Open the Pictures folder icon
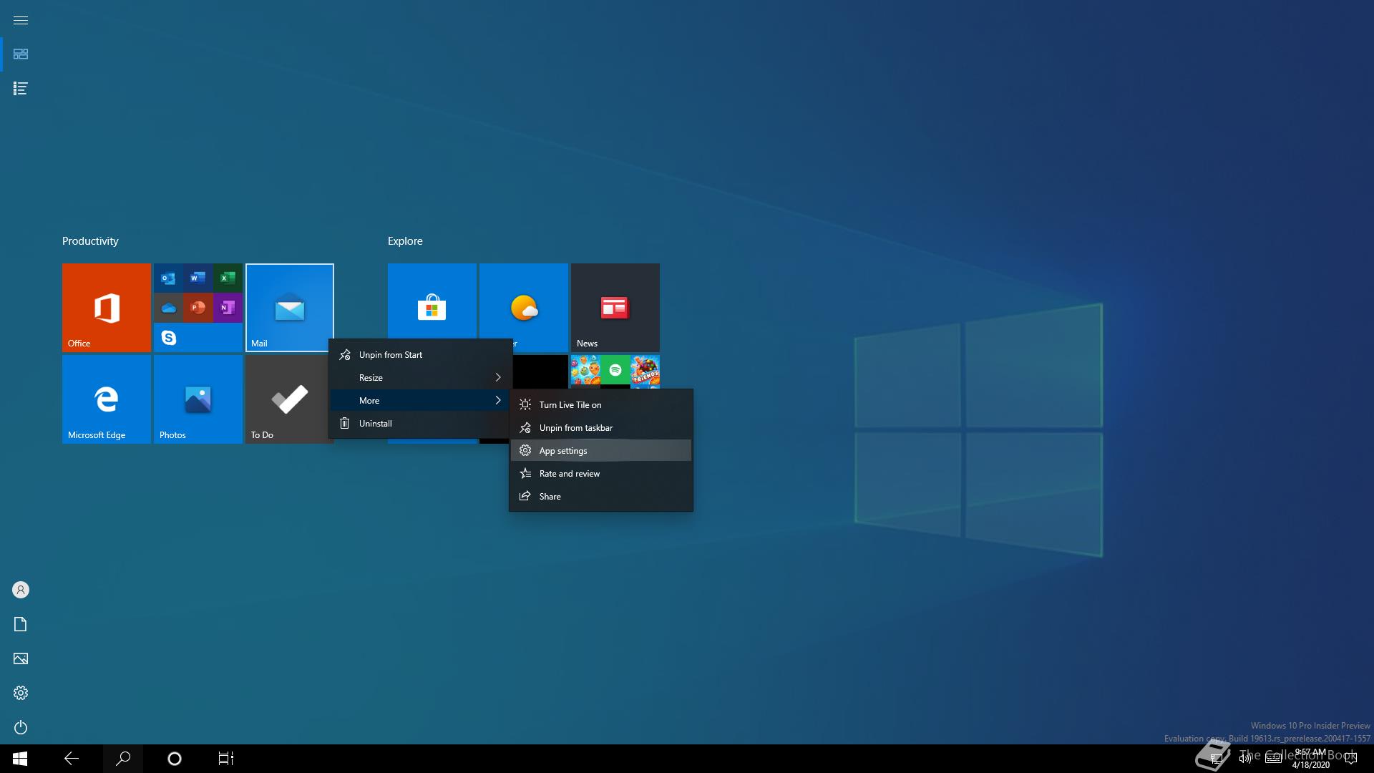The width and height of the screenshot is (1374, 773). [21, 658]
